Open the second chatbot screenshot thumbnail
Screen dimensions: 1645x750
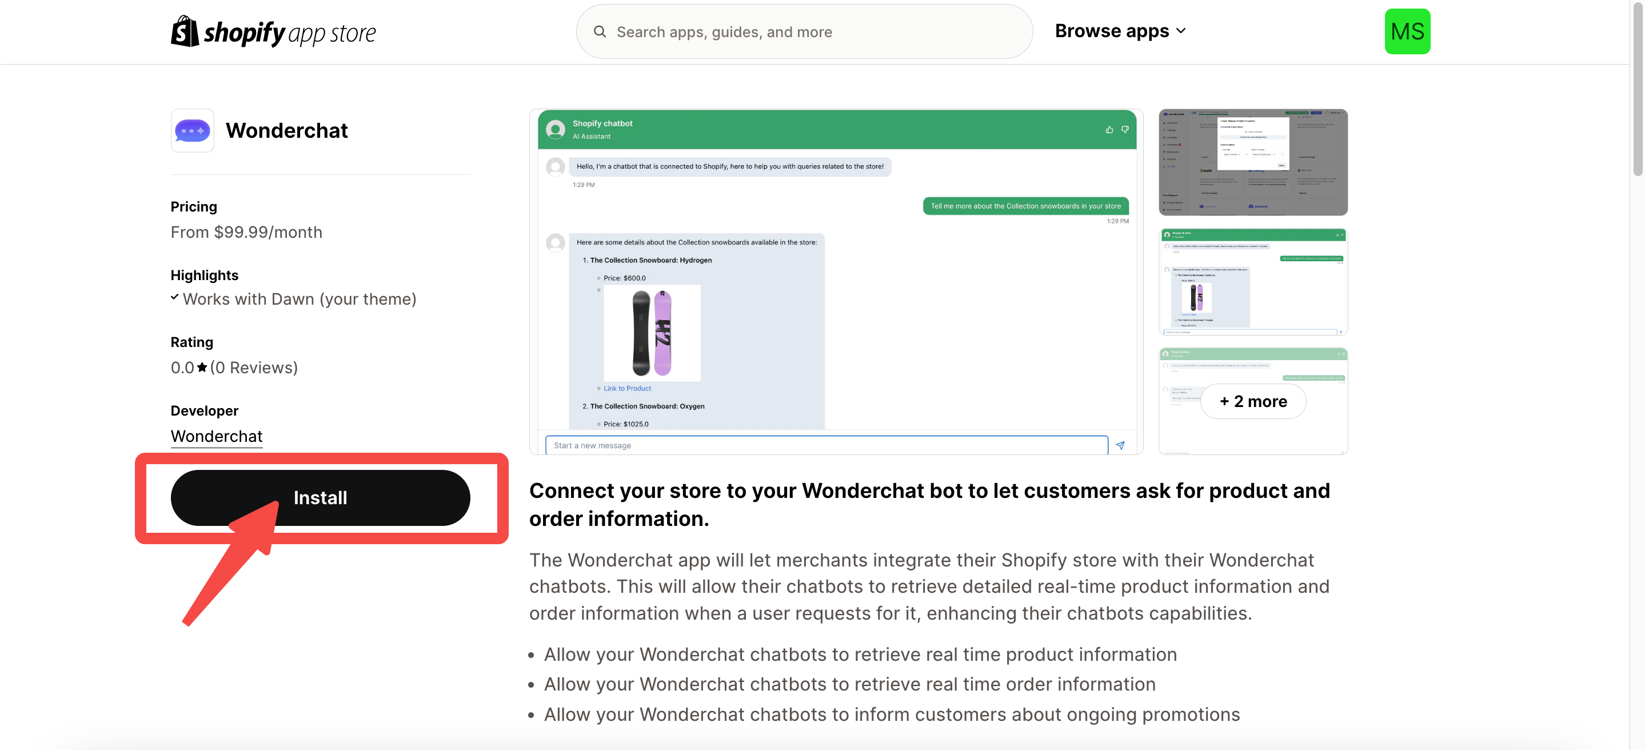[1252, 281]
